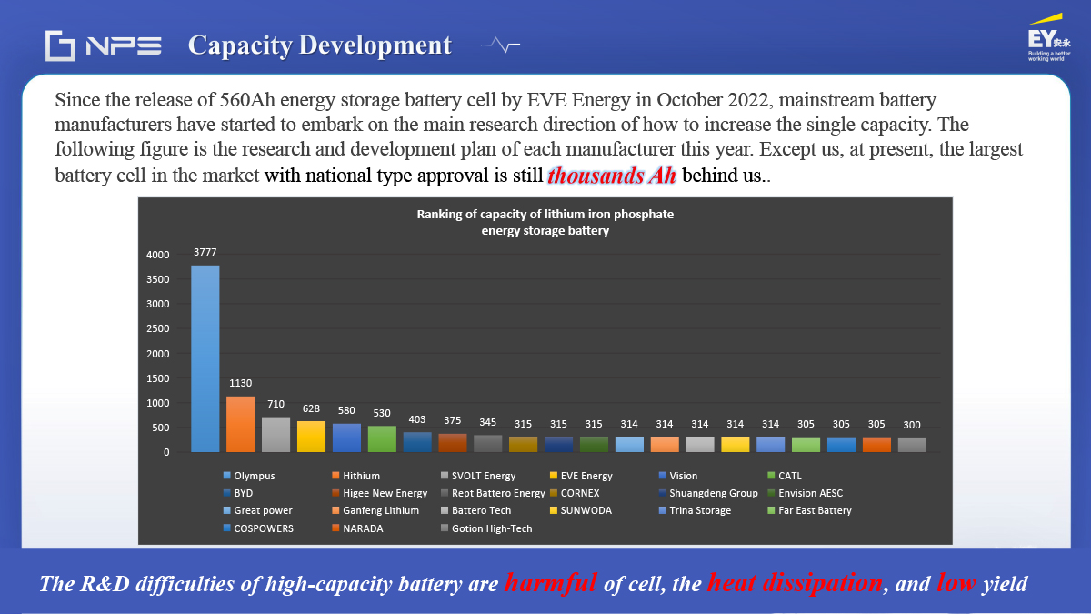This screenshot has width=1091, height=614.
Task: Click the "CORNEX" legend label
Action: (x=580, y=493)
